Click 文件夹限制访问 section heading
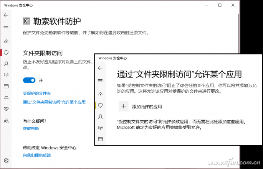This screenshot has height=169, width=263. (43, 53)
